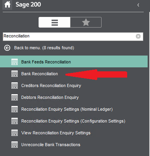Click the Bank Reconciliation form icon
This screenshot has width=150, height=156.
[15, 74]
